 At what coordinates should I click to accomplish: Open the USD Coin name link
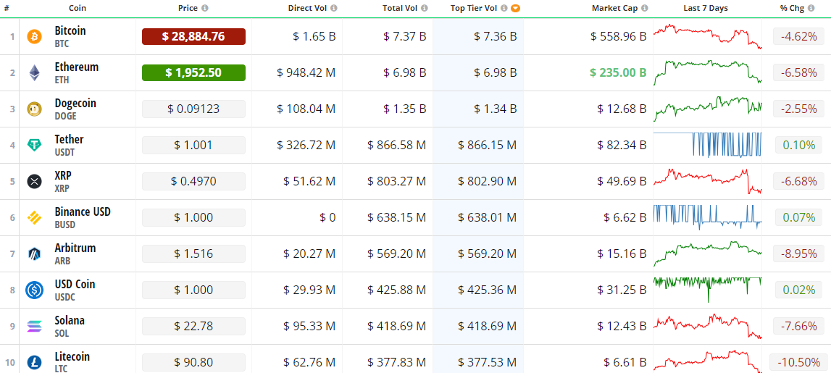tap(75, 284)
